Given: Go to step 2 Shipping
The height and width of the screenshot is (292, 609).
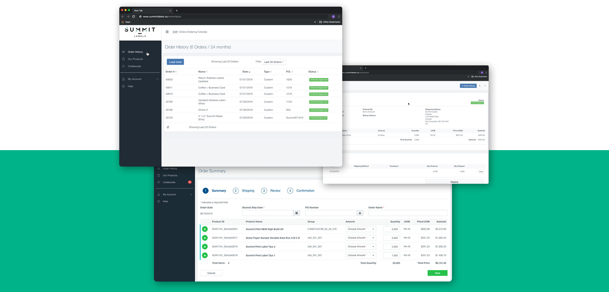Looking at the screenshot, I should click(244, 191).
